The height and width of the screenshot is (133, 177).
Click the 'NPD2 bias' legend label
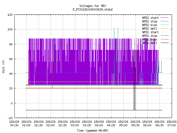(x=150, y=25)
